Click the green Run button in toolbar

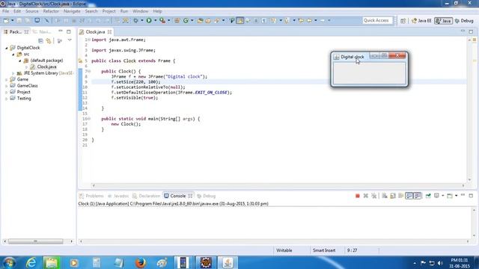(149, 20)
